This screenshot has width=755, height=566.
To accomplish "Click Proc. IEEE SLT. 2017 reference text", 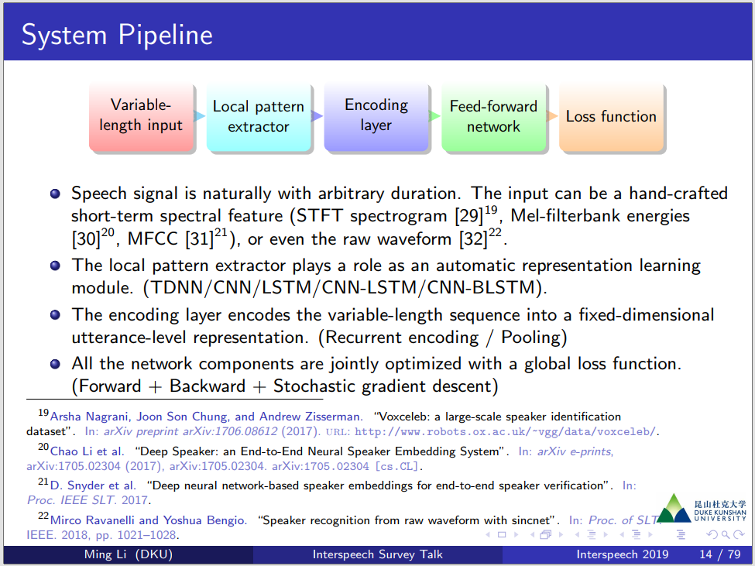I will [88, 500].
